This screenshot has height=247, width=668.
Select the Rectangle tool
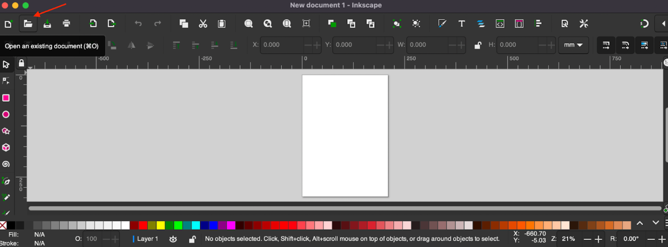click(6, 98)
